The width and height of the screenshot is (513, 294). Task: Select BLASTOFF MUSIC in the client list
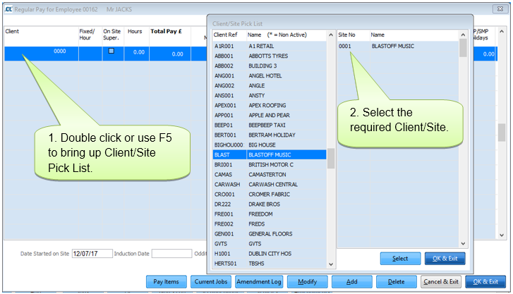[x=284, y=154]
